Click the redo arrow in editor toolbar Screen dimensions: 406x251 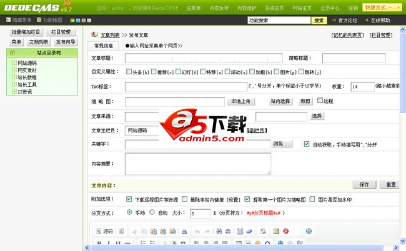(207, 232)
